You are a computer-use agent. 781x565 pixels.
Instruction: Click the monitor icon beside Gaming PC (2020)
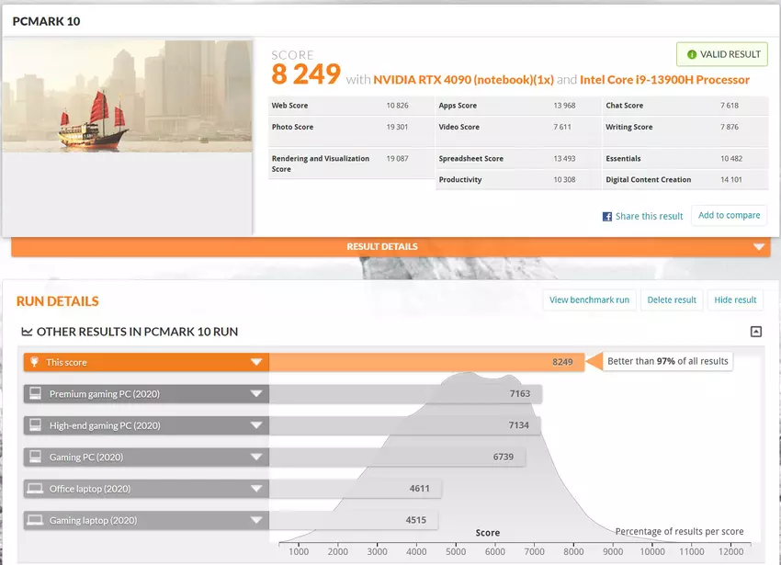click(x=35, y=457)
